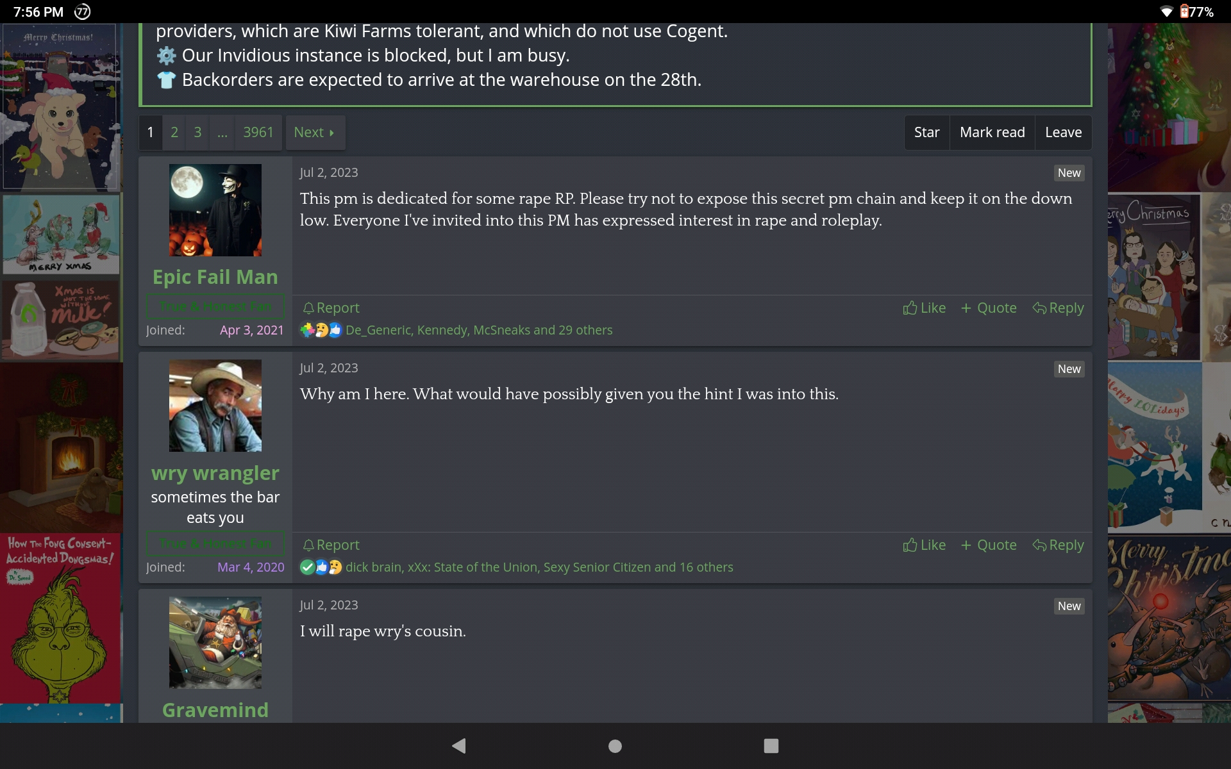
Task: Star this conversation
Action: coord(926,133)
